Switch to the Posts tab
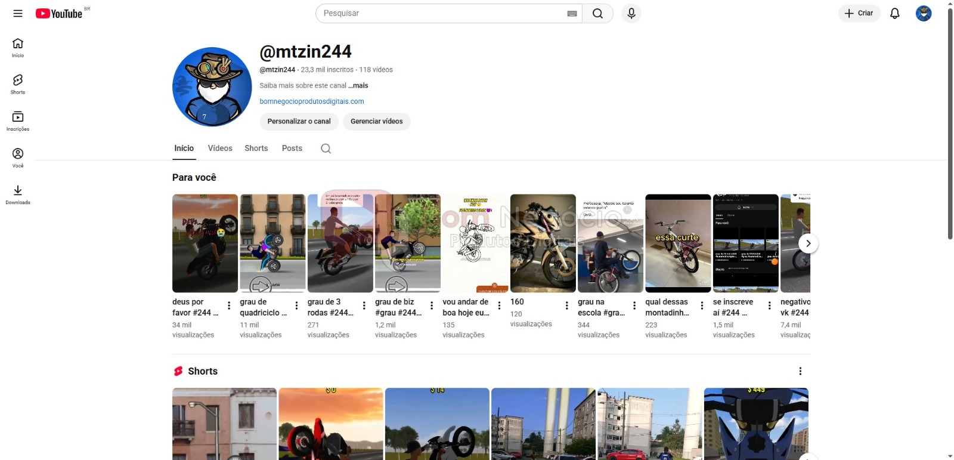Screen dimensions: 954x460 [x=292, y=148]
